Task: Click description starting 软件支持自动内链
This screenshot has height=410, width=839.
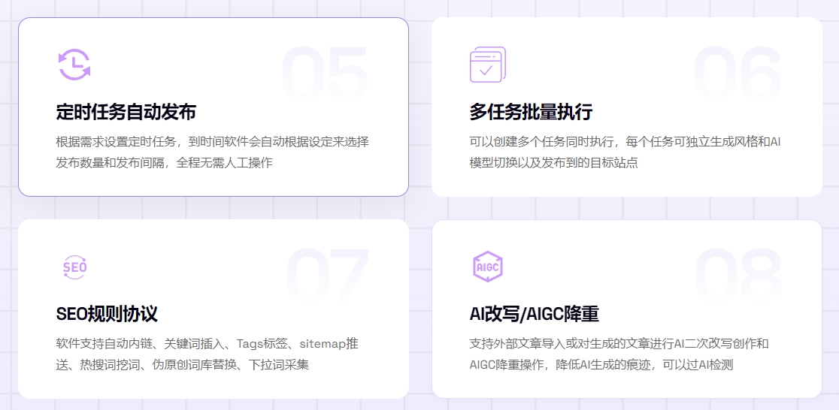Action: [x=207, y=354]
